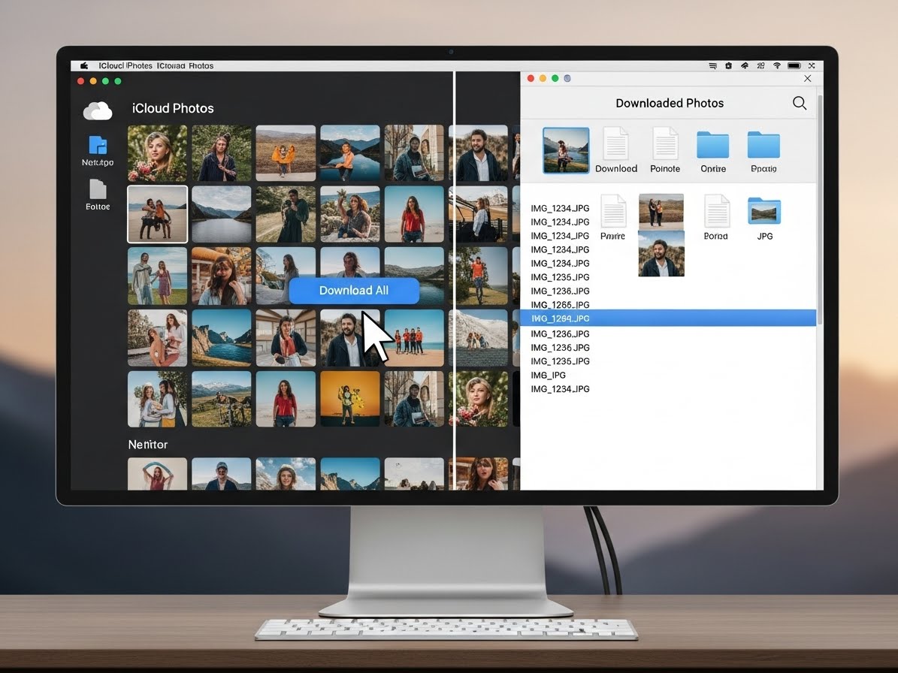Screen dimensions: 898x673
Task: Click the search magnifier in Downloaded Photos
Action: click(x=800, y=103)
